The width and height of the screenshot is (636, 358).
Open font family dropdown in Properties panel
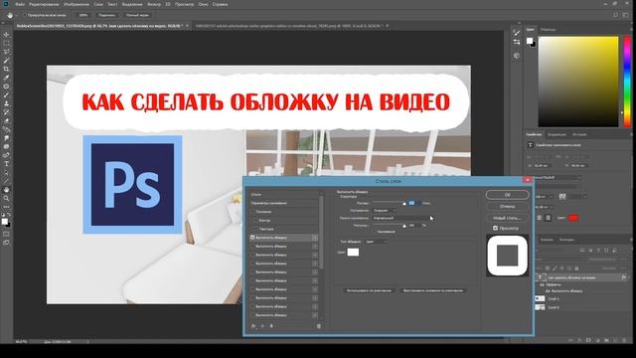pos(558,178)
